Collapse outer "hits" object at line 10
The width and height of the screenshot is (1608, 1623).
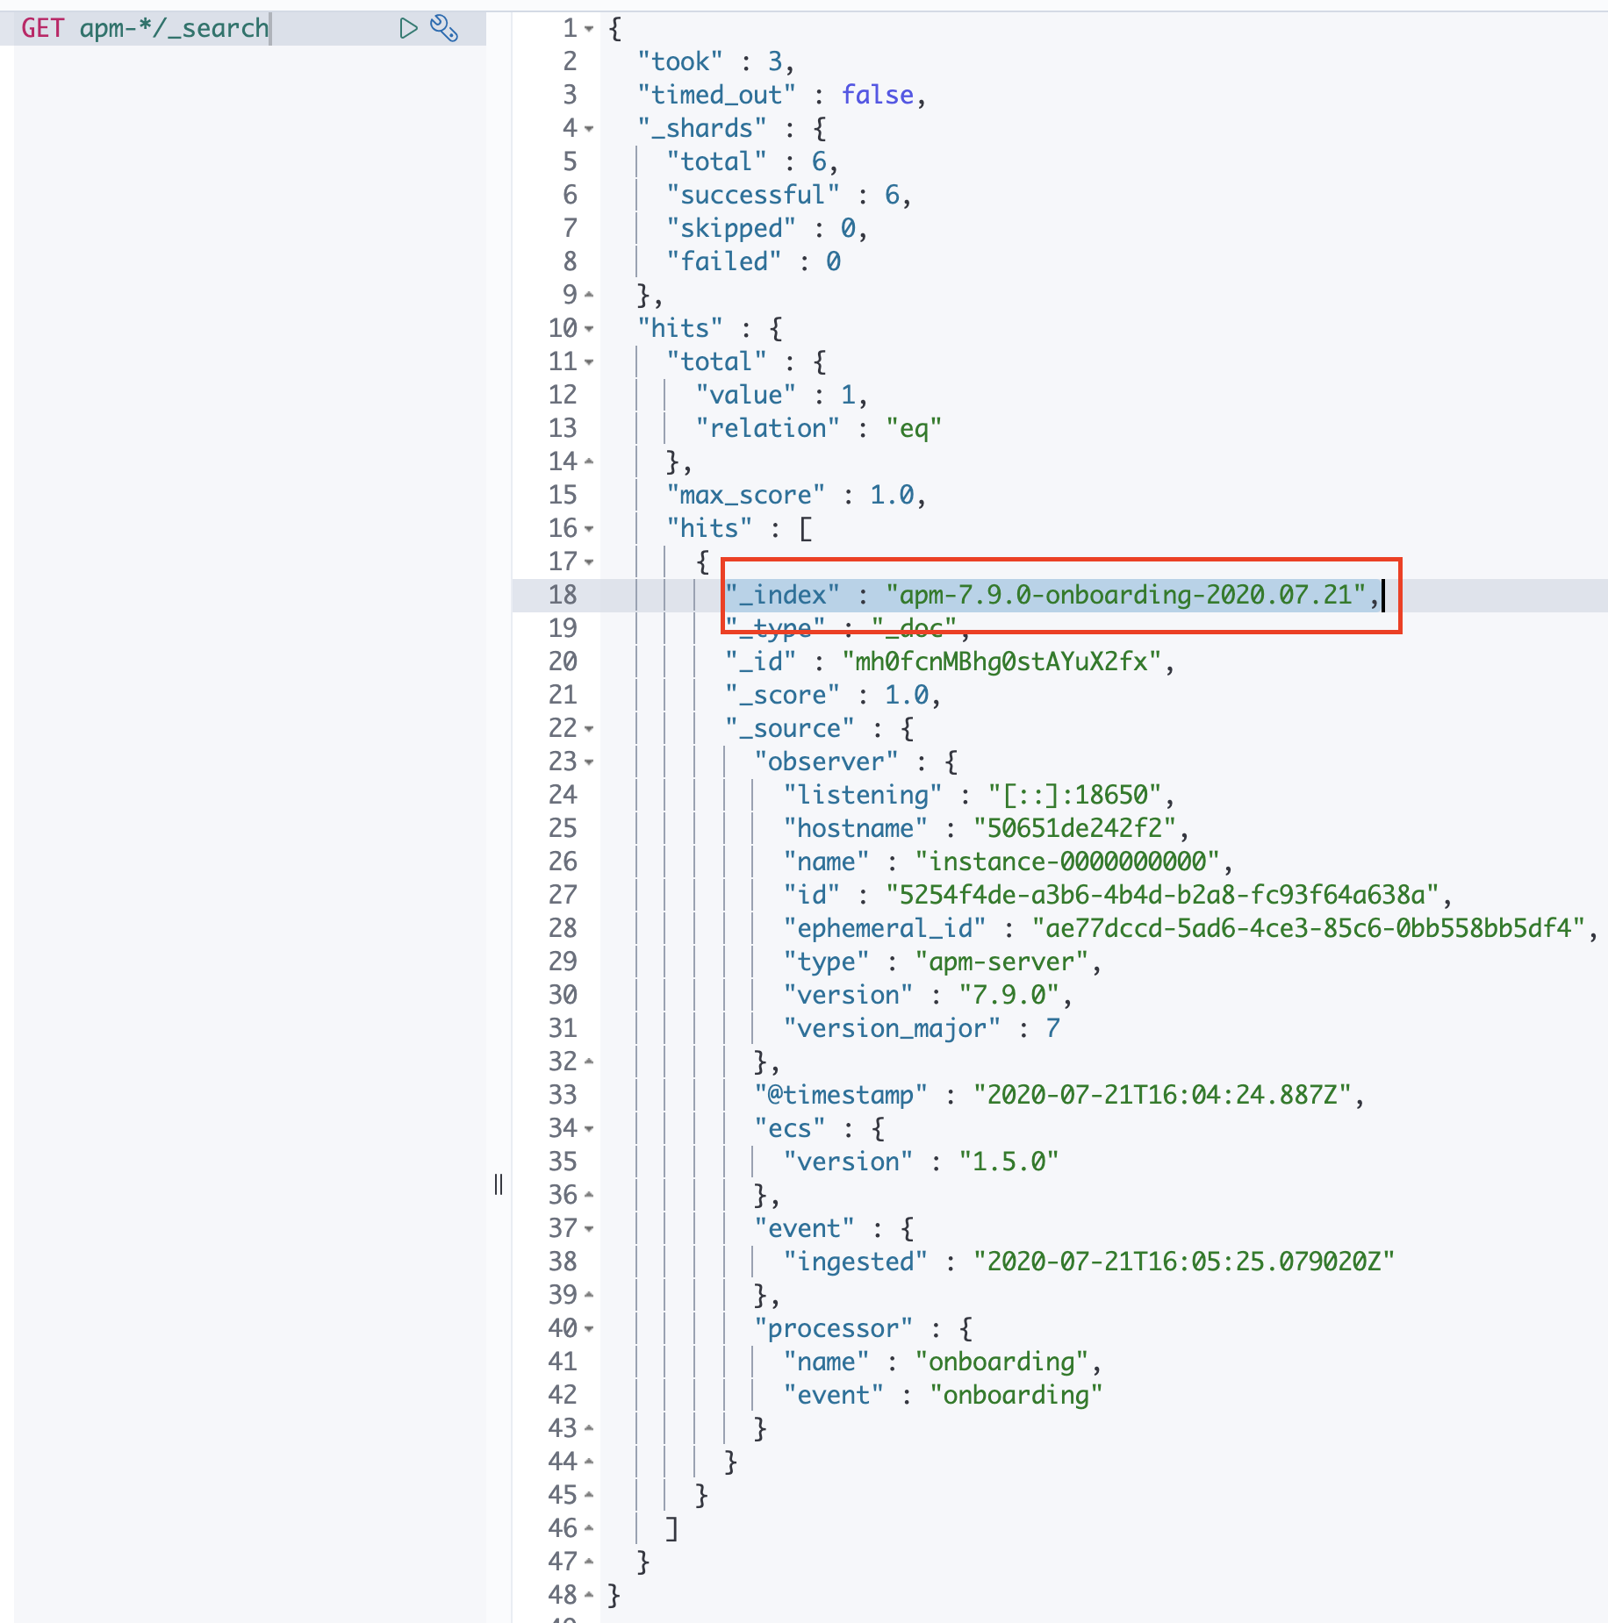pos(589,329)
